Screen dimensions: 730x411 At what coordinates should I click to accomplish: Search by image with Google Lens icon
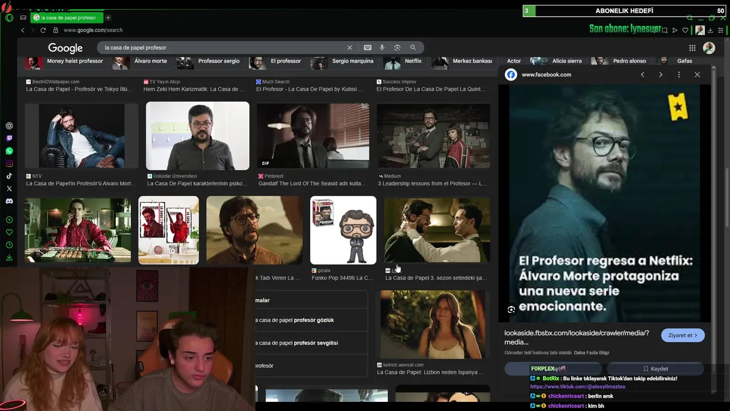coord(397,47)
